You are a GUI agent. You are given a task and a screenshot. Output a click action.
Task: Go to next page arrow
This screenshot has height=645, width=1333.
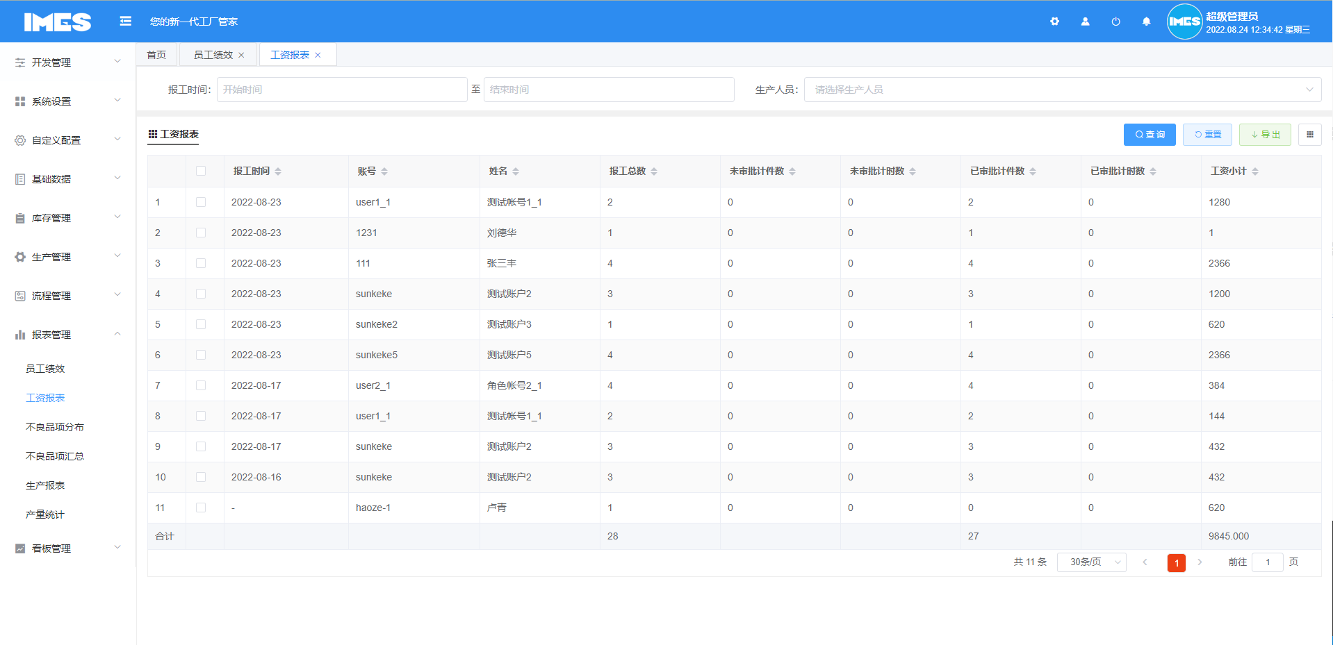click(x=1200, y=562)
